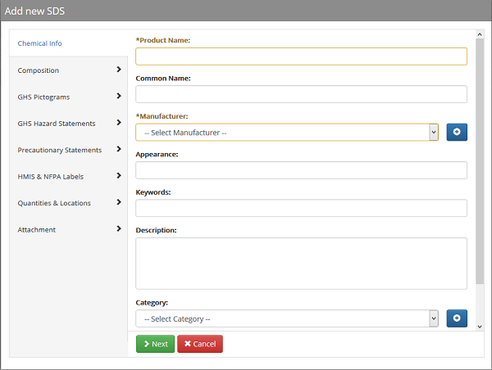Image resolution: width=492 pixels, height=370 pixels.
Task: Click the arrow beside HMIS & NFPA Labels
Action: click(x=119, y=176)
